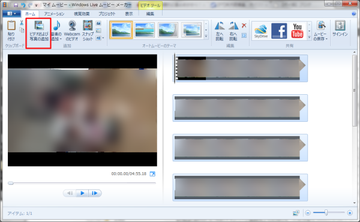The height and width of the screenshot is (222, 360).
Task: Open the Customize Quick Access Toolbar dropdown
Action: pyautogui.click(x=36, y=5)
